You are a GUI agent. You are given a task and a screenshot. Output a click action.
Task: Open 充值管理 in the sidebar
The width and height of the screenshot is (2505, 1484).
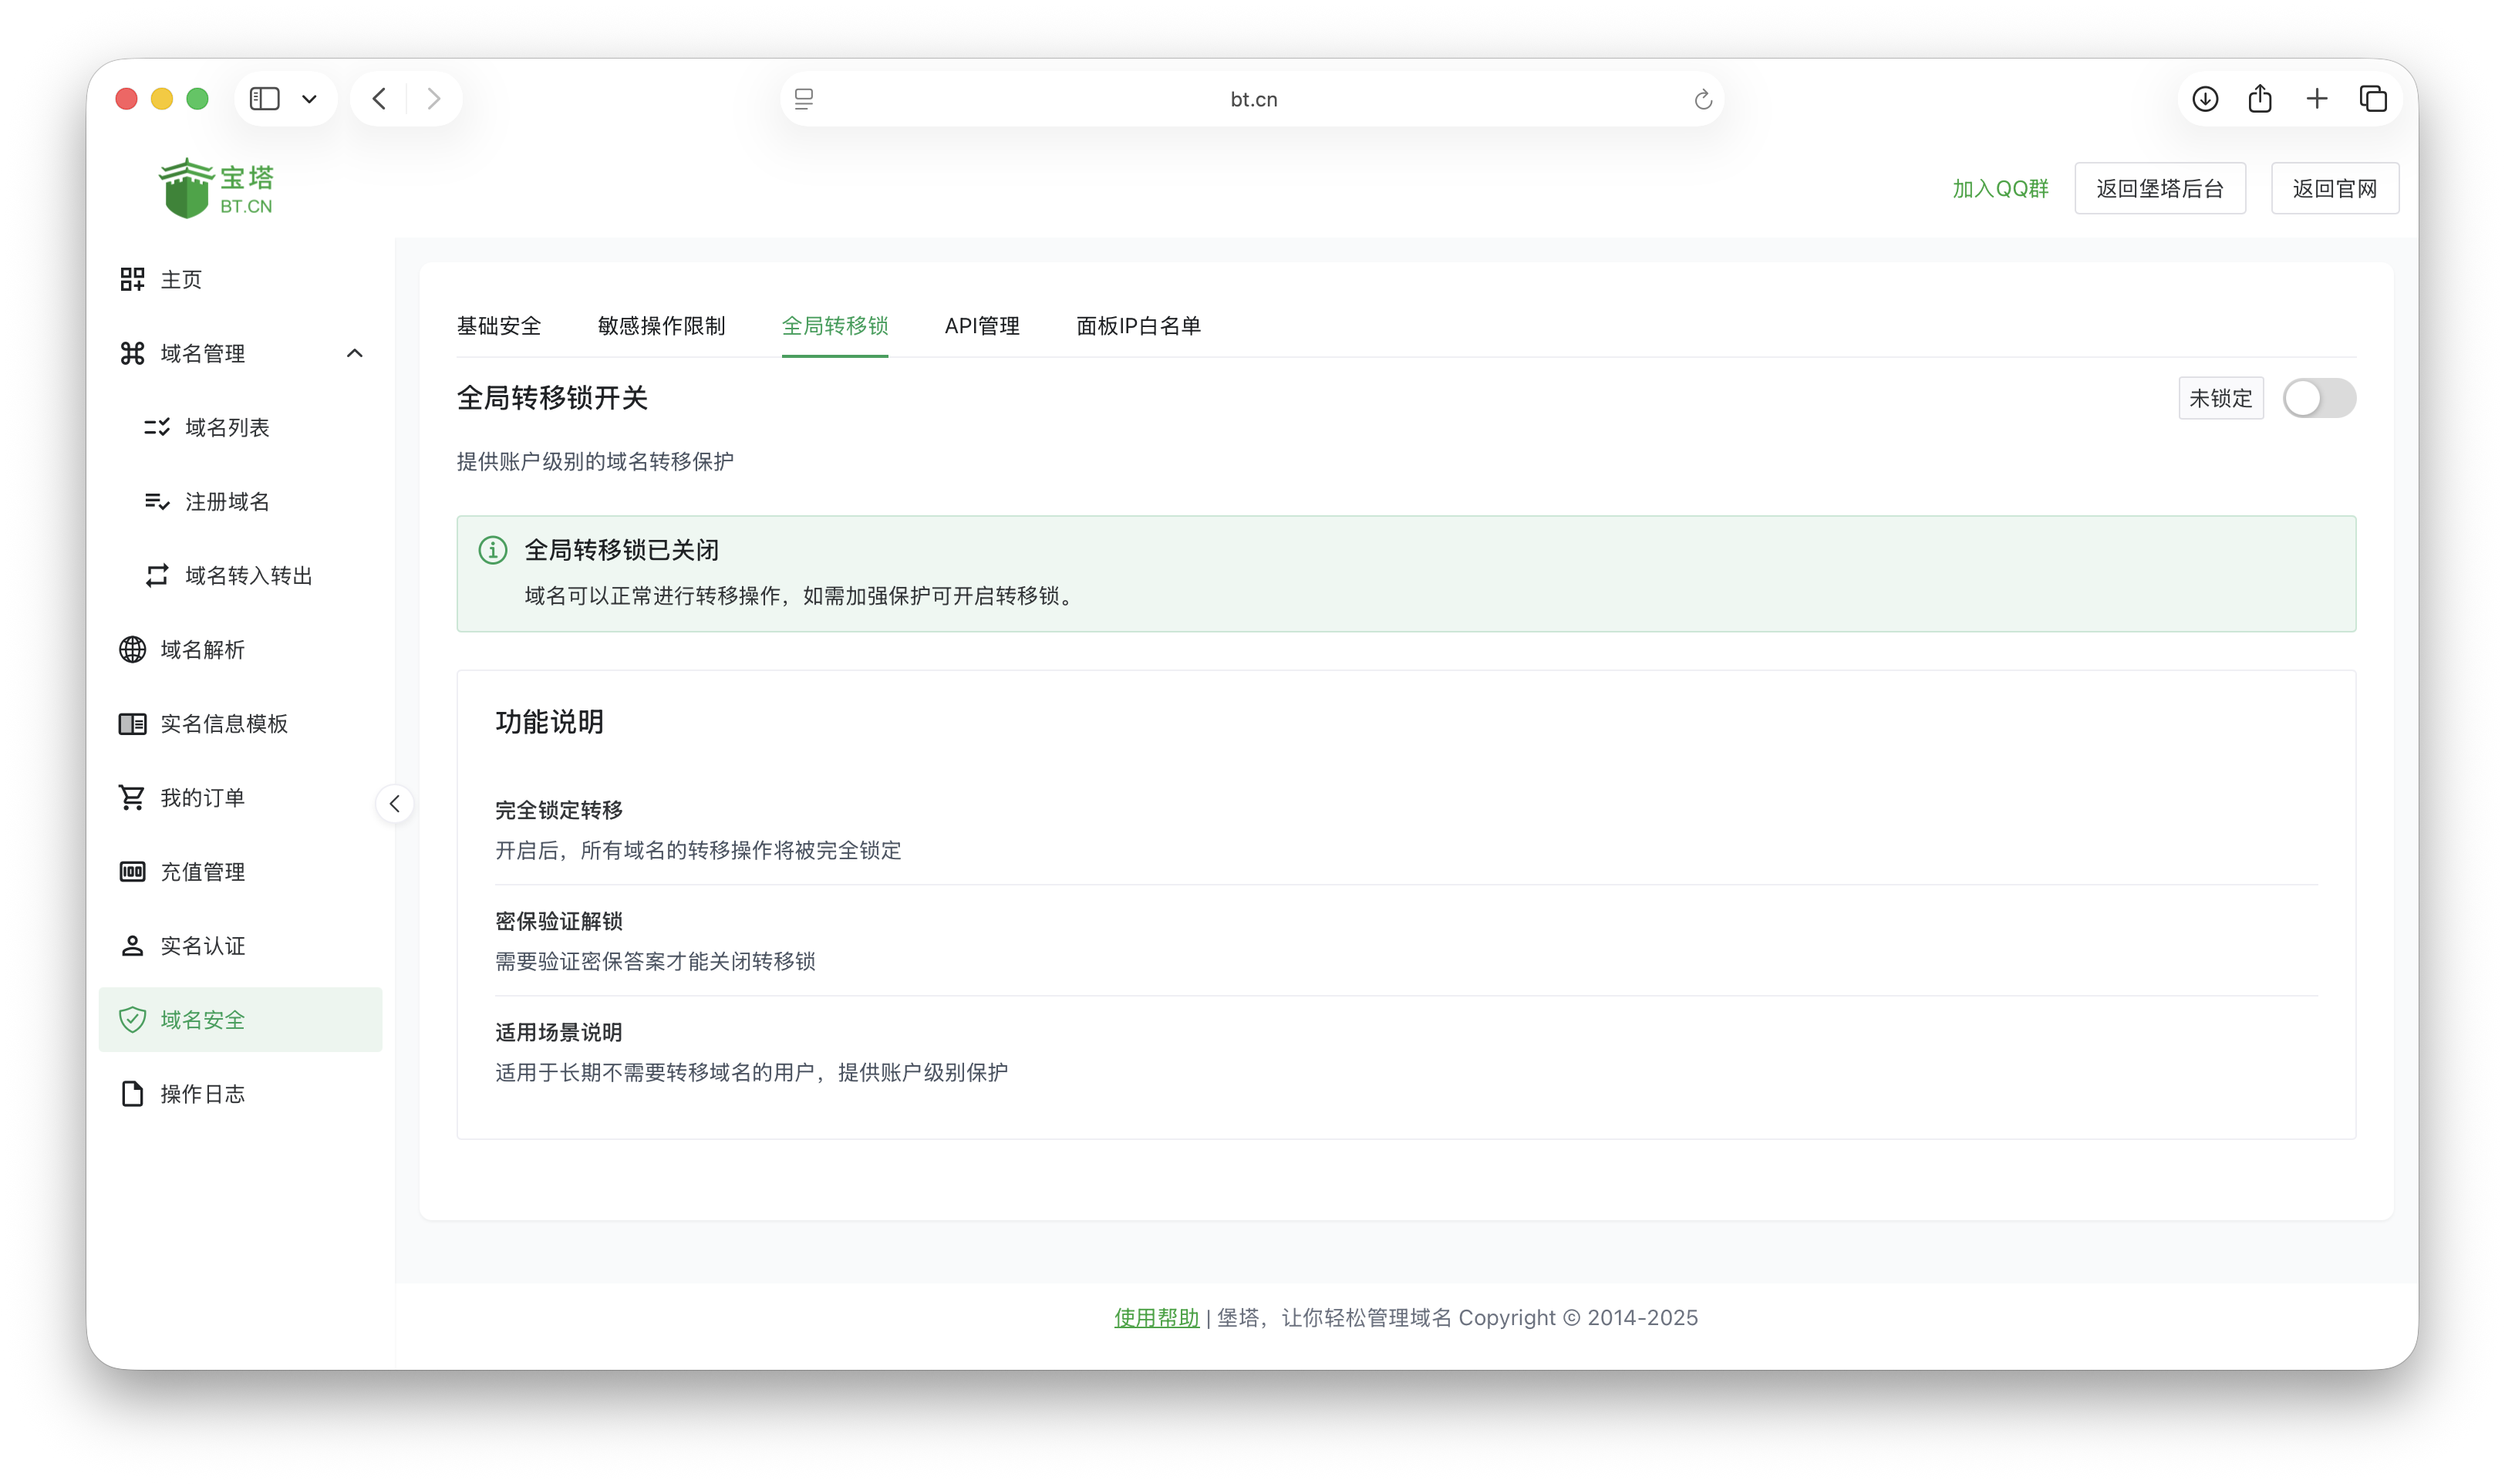tap(203, 871)
